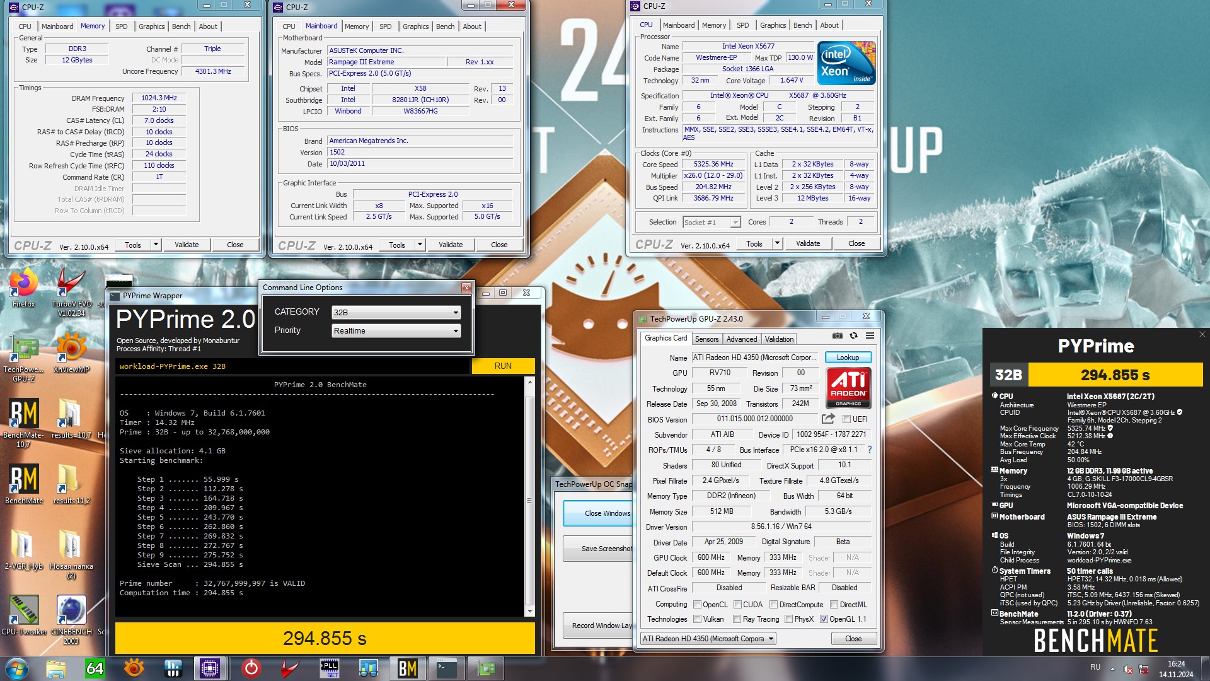This screenshot has height=681, width=1210.
Task: Switch to Bench tab in Mainboard CPU-Z window
Action: (446, 26)
